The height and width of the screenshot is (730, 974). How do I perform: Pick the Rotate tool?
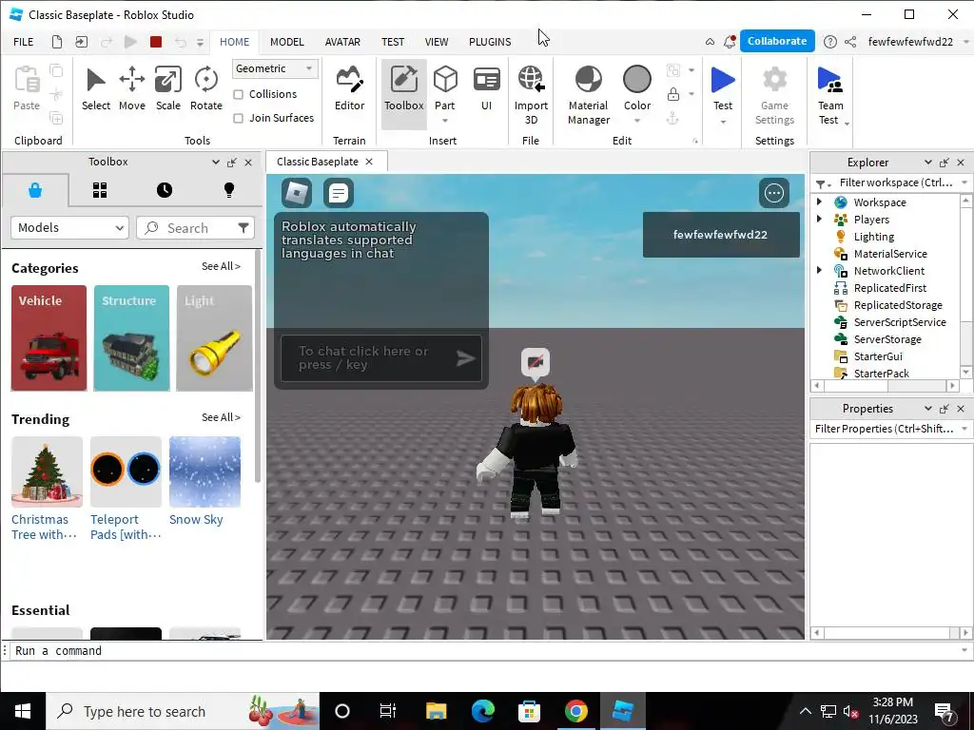(x=205, y=88)
